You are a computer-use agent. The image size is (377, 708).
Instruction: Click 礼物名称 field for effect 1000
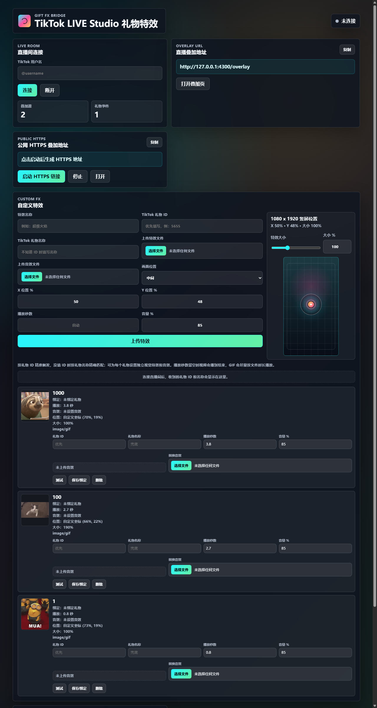pyautogui.click(x=165, y=444)
